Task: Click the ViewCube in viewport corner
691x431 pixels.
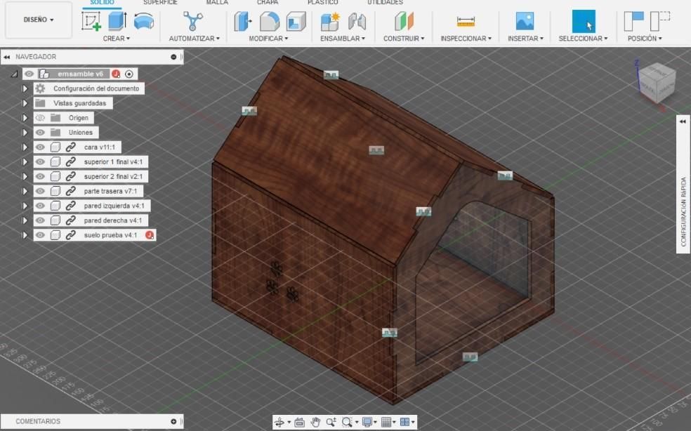Action: pyautogui.click(x=657, y=81)
